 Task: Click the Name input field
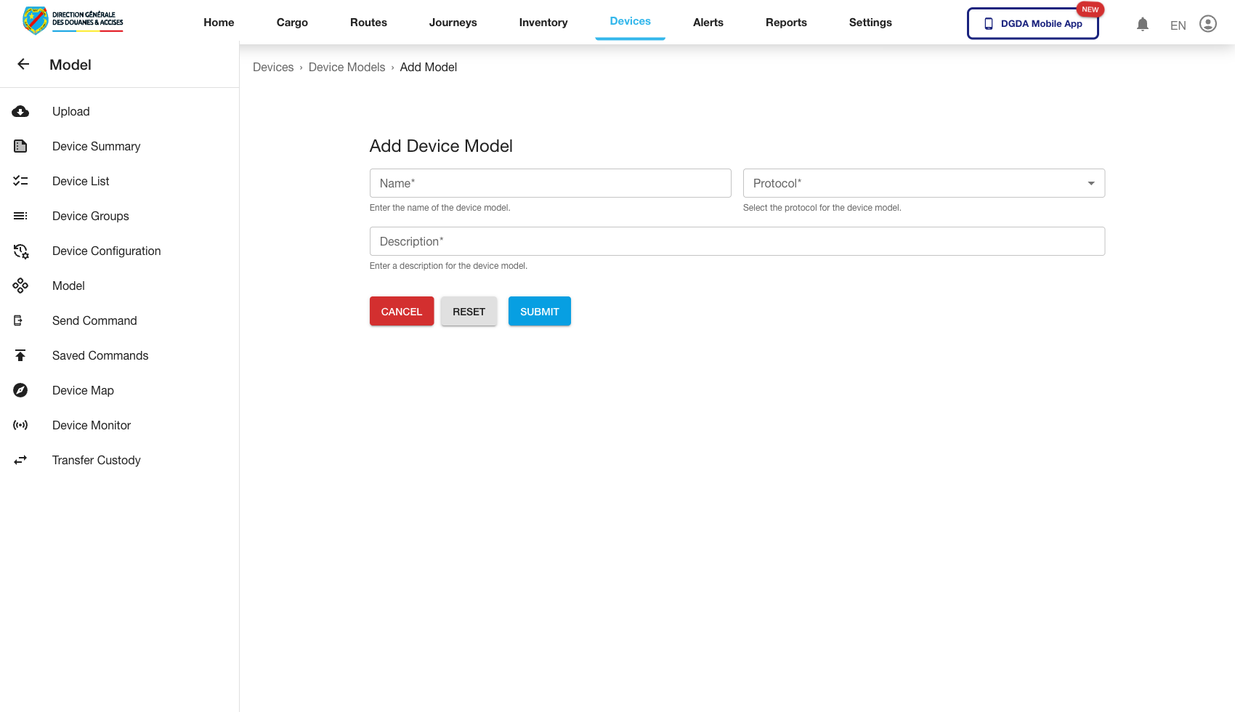[550, 183]
